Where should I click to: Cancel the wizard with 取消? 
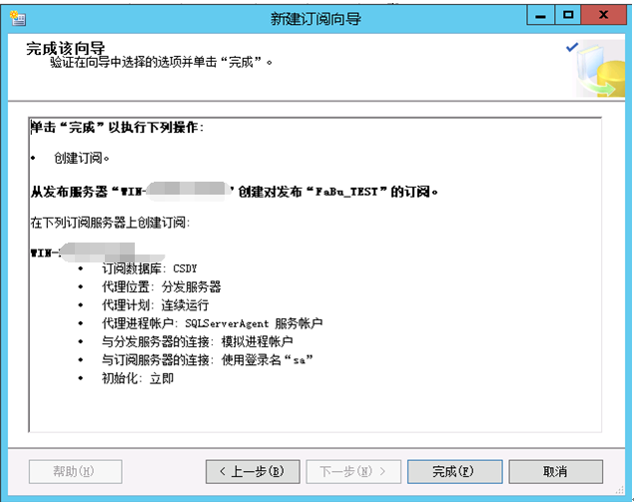tap(555, 471)
